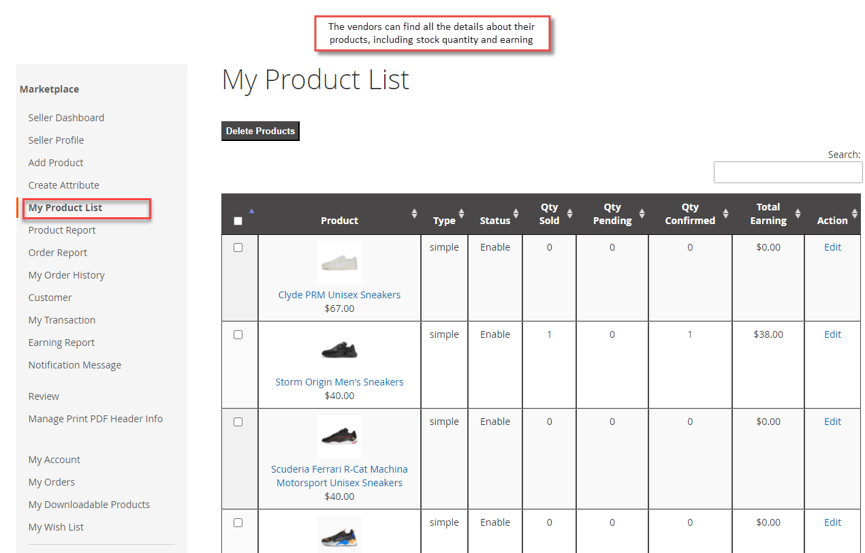Click the white Clyde PRM sneaker thumbnail
This screenshot has width=865, height=553.
click(339, 262)
